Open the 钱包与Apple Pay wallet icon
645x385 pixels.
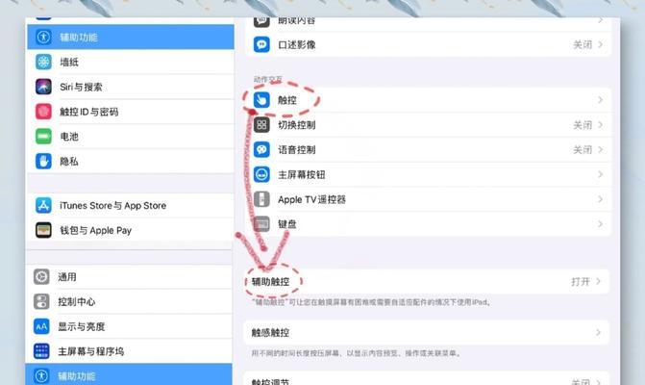click(x=43, y=230)
